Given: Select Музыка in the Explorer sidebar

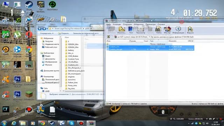Looking at the screenshot, I should [x=48, y=65].
